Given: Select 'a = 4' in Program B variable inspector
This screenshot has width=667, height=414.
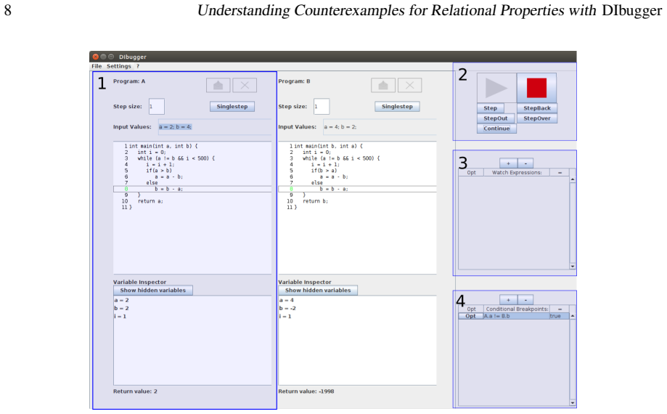Looking at the screenshot, I should (286, 300).
